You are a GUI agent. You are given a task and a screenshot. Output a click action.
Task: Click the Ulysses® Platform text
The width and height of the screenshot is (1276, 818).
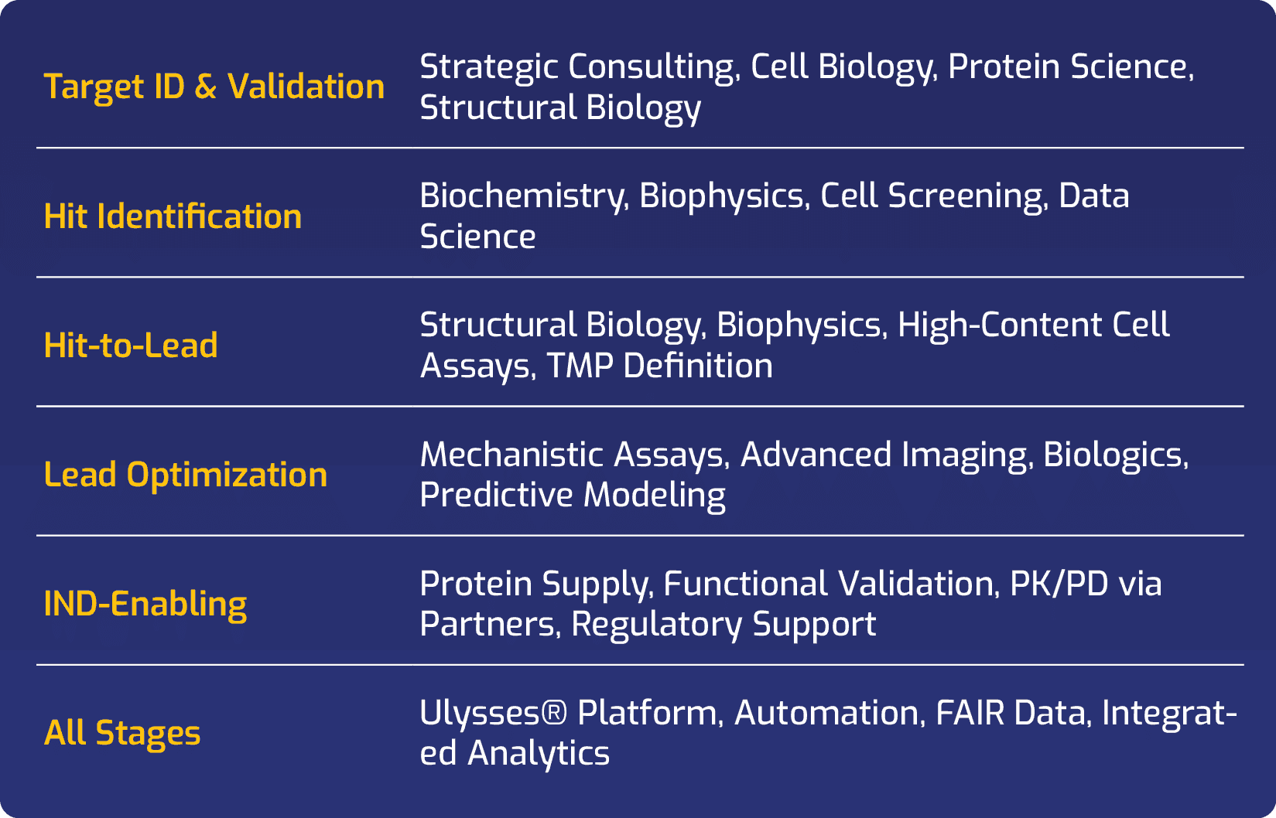tap(569, 713)
